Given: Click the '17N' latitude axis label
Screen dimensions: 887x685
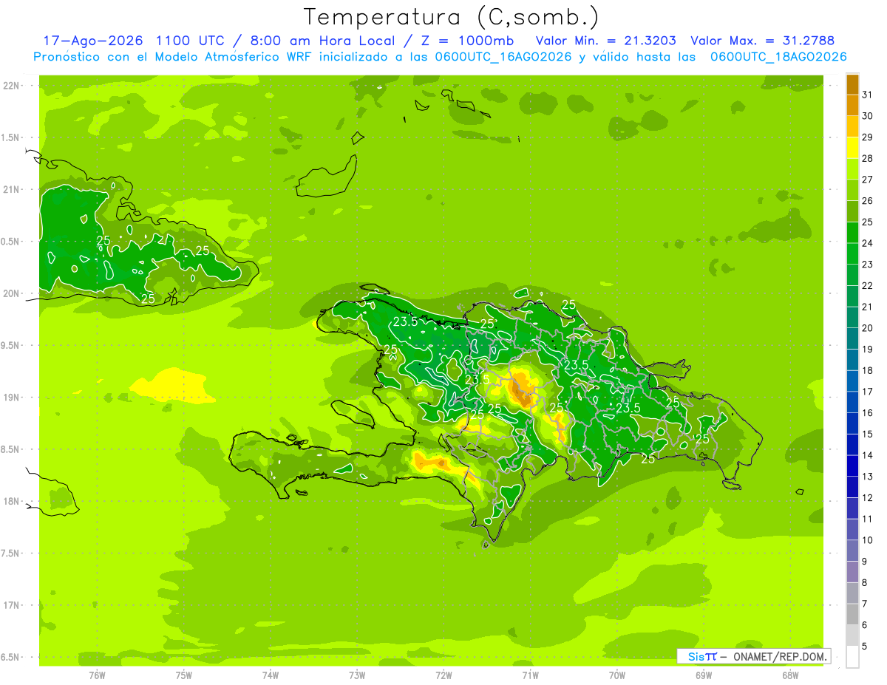Looking at the screenshot, I should point(11,604).
